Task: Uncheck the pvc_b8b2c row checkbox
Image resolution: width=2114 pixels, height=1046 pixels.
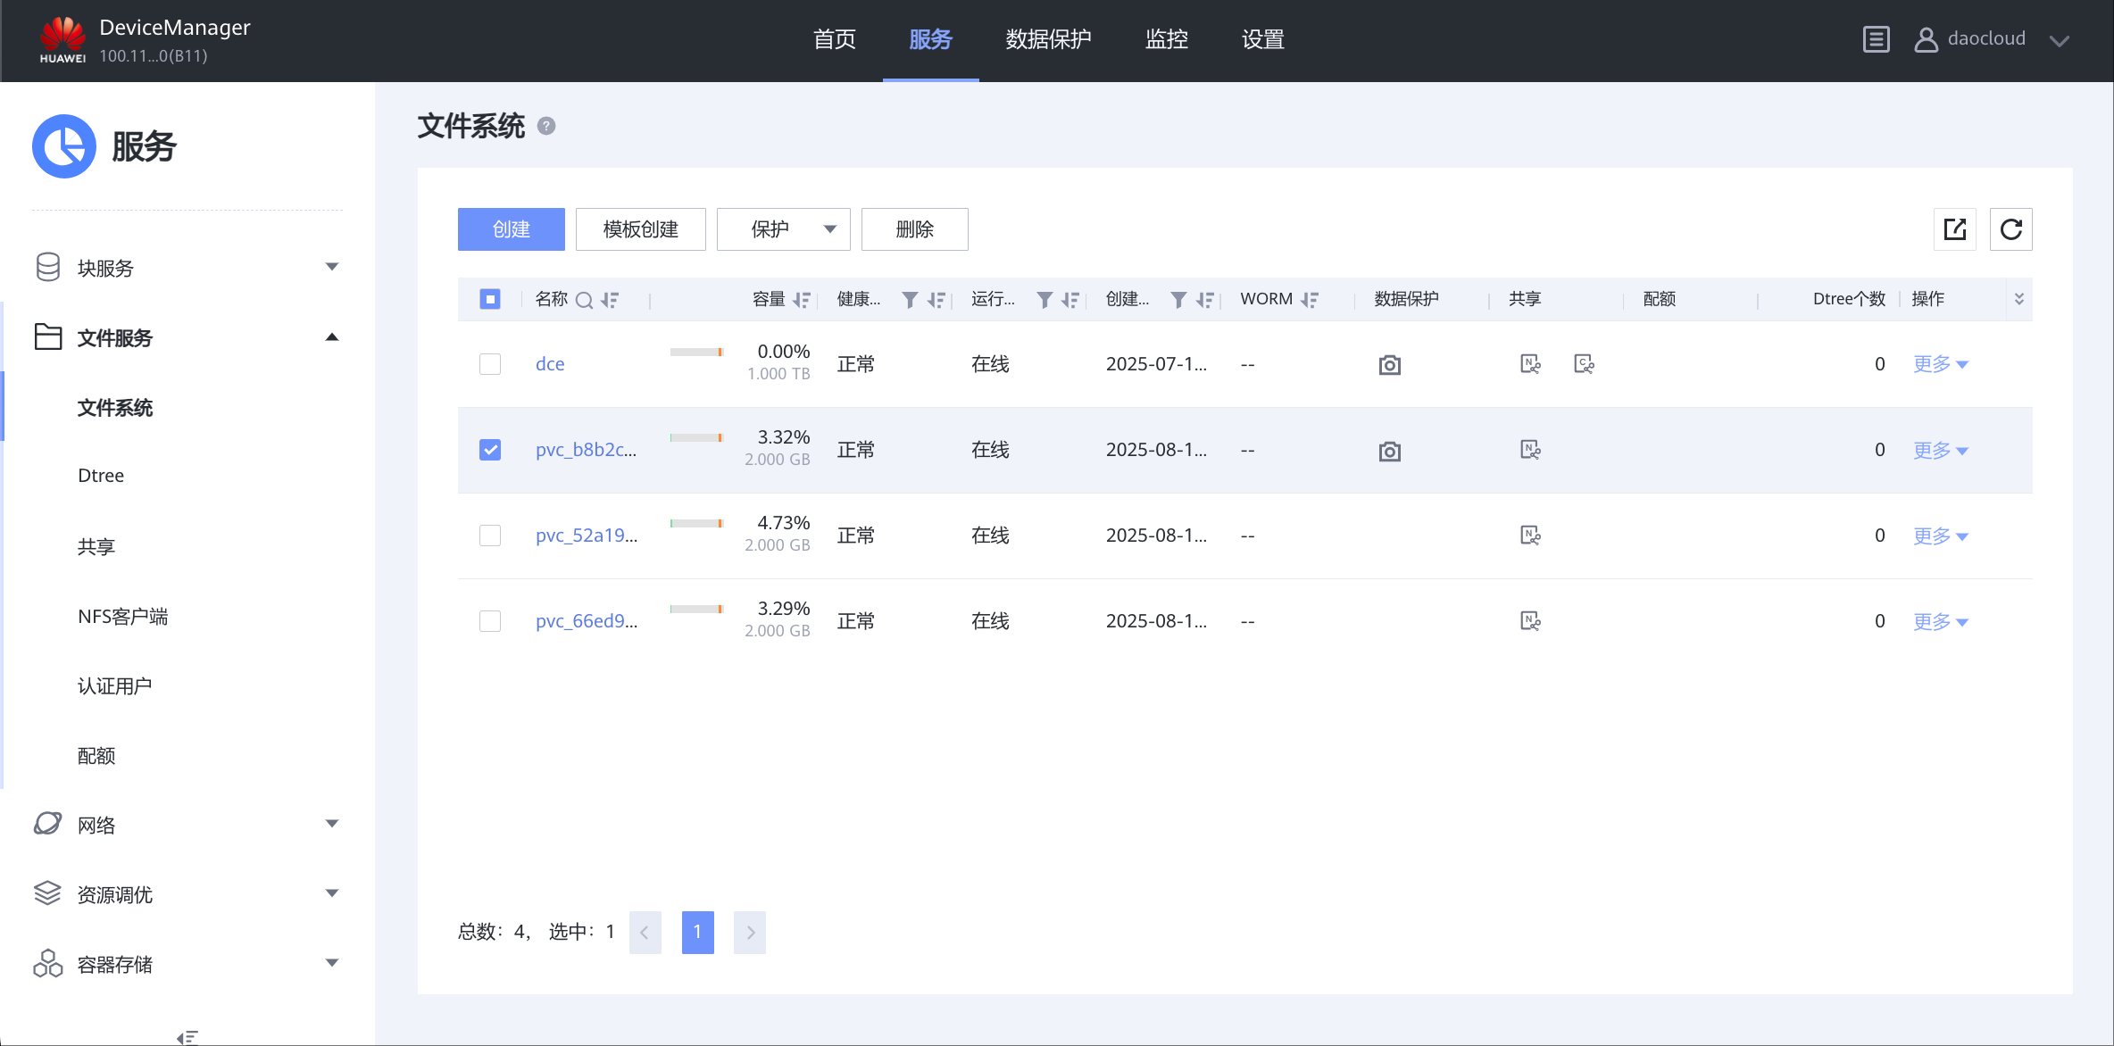Action: (x=490, y=450)
